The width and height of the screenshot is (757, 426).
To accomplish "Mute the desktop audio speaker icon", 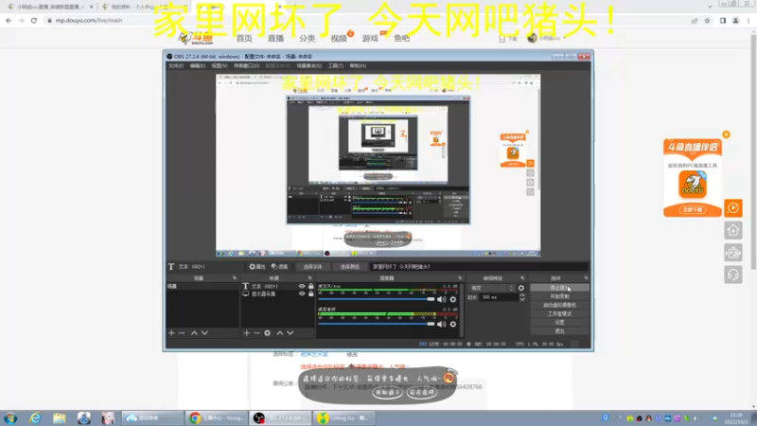I will click(441, 324).
